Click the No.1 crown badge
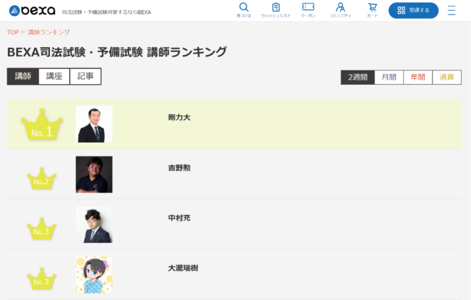Screen dimensions: 471x300 coord(42,125)
